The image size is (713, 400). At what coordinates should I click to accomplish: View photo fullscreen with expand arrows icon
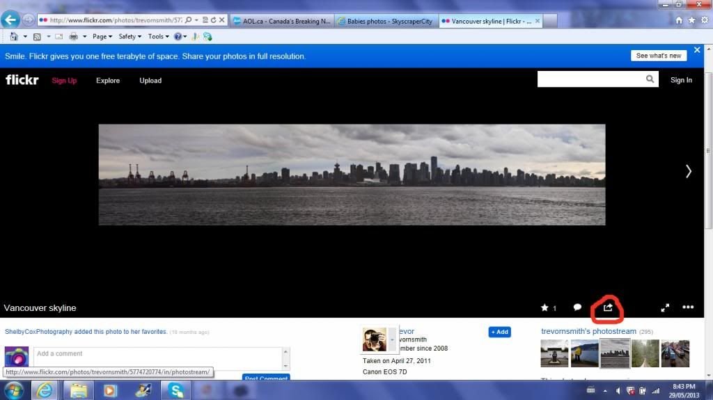click(665, 307)
